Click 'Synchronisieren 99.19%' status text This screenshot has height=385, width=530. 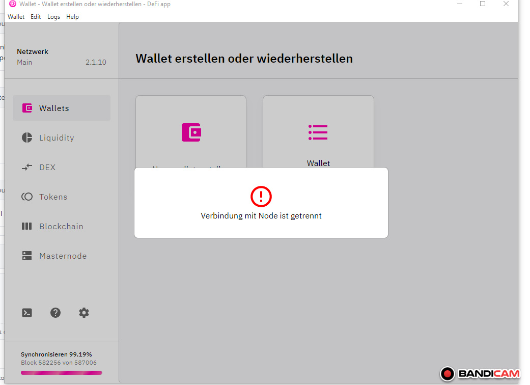point(57,354)
